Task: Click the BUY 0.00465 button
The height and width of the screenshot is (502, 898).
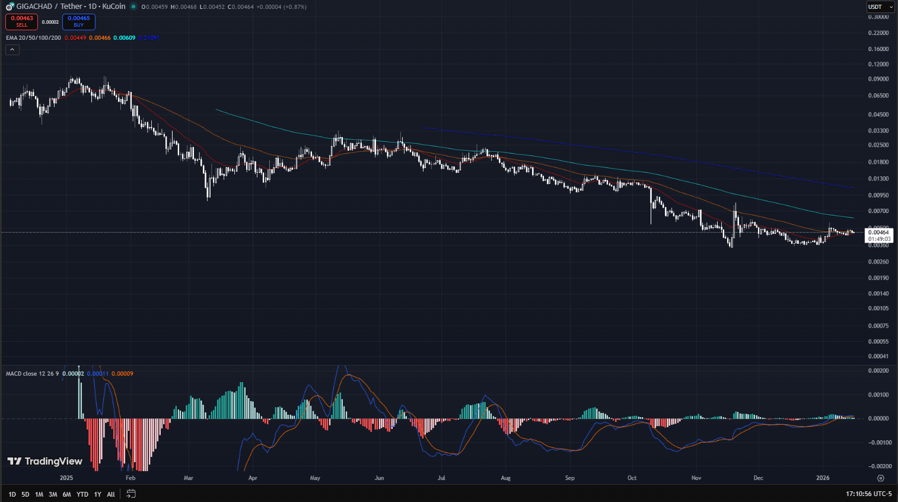Action: tap(78, 21)
